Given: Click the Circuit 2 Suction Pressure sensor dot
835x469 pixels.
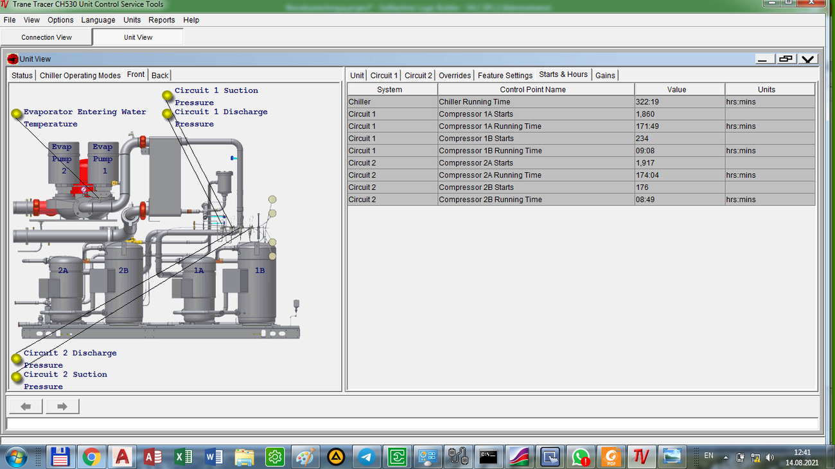Looking at the screenshot, I should point(17,377).
